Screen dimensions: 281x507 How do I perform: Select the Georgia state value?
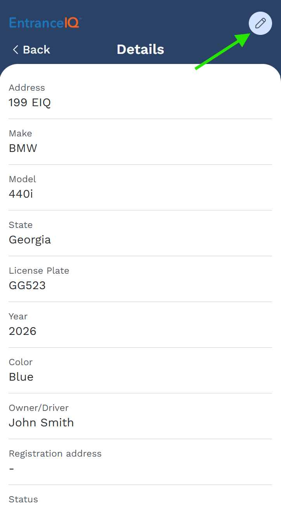(x=30, y=240)
